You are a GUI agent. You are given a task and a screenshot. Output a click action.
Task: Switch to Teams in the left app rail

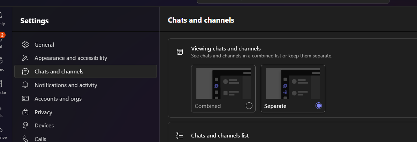point(1,63)
